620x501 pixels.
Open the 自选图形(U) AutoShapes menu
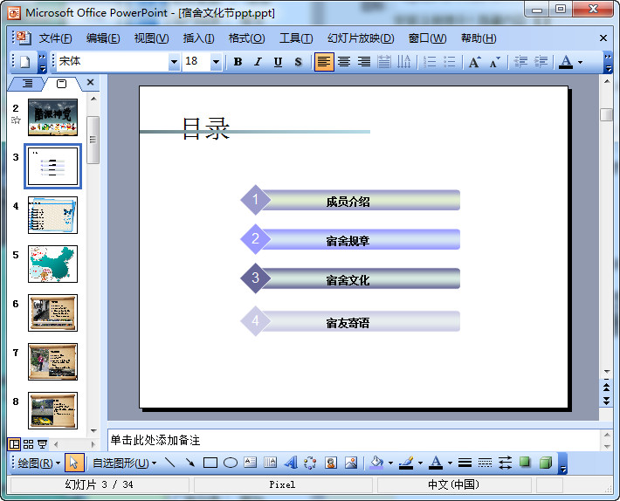click(x=124, y=463)
